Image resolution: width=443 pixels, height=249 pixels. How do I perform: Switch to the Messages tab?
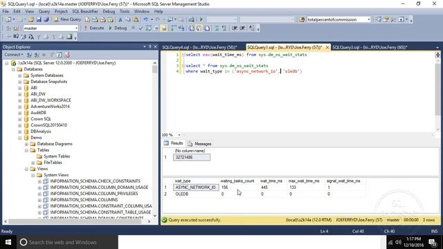(200, 144)
